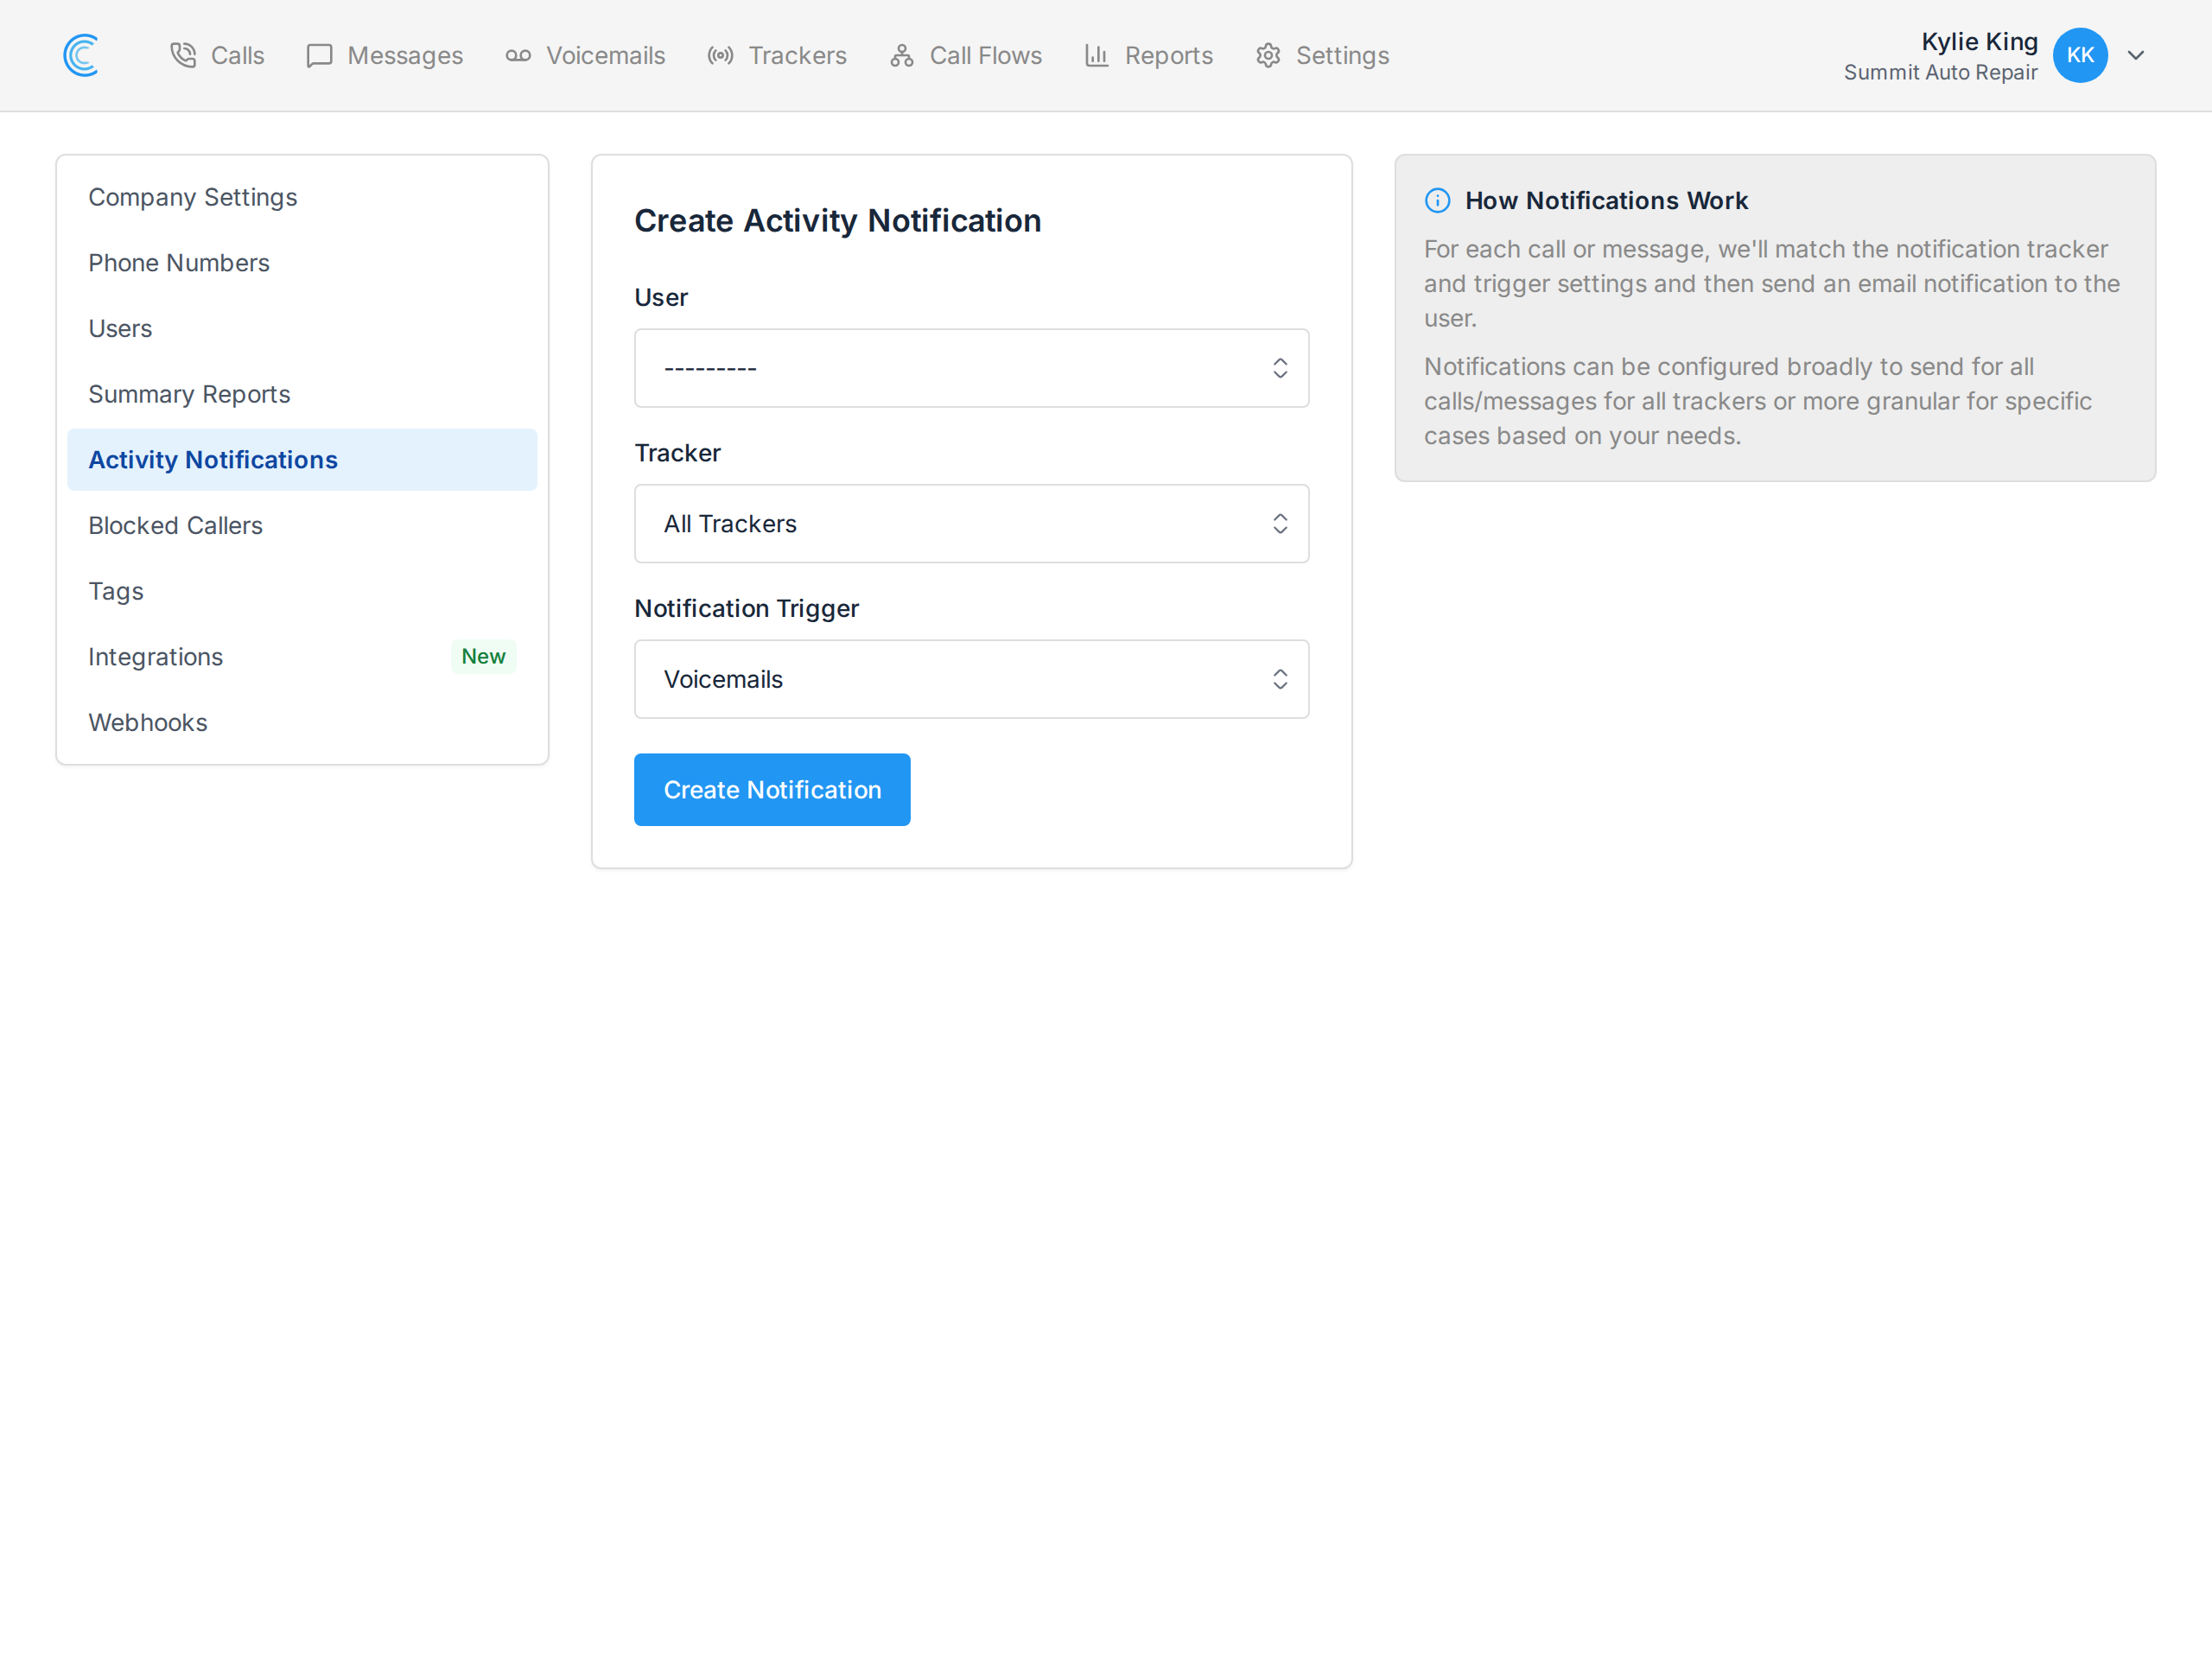Viewport: 2212px width, 1659px height.
Task: Click the Notification Trigger field label
Action: (747, 609)
